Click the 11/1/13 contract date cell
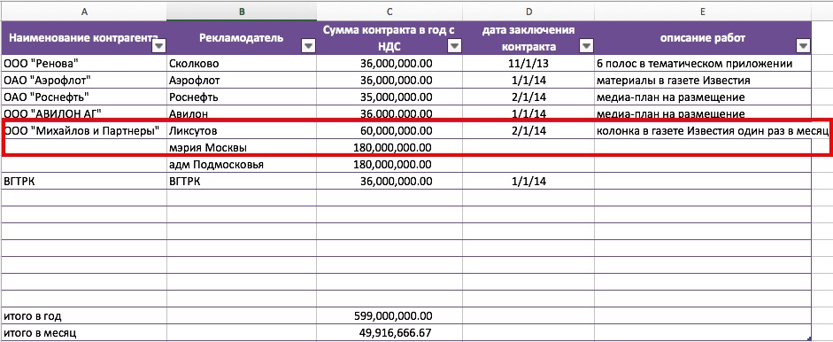 tap(528, 64)
